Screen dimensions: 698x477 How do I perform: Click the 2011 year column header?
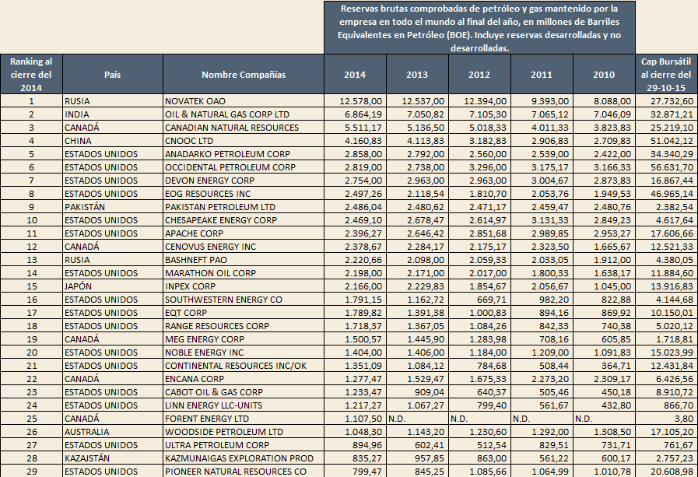(542, 74)
